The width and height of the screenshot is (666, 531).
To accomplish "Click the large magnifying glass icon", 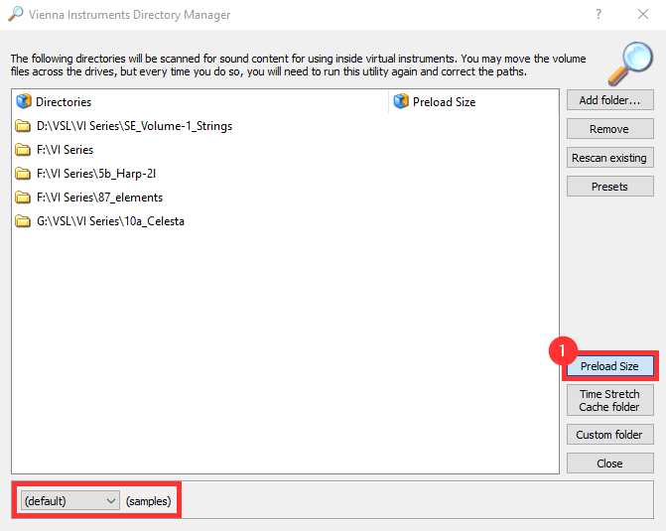I will (x=630, y=64).
